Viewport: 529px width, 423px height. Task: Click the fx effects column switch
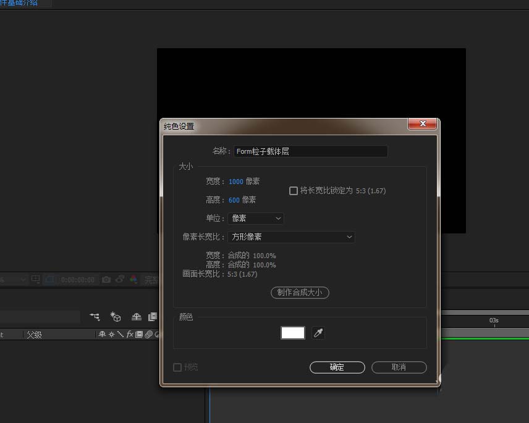tap(130, 335)
